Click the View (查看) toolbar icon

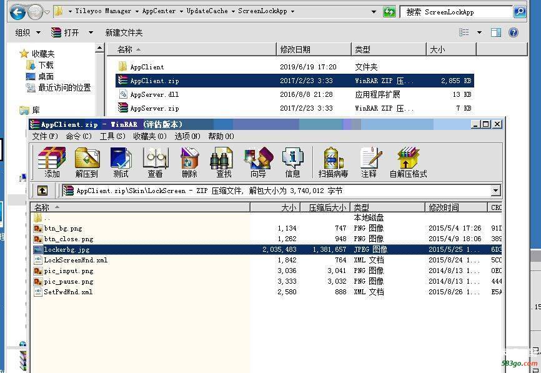tap(156, 162)
